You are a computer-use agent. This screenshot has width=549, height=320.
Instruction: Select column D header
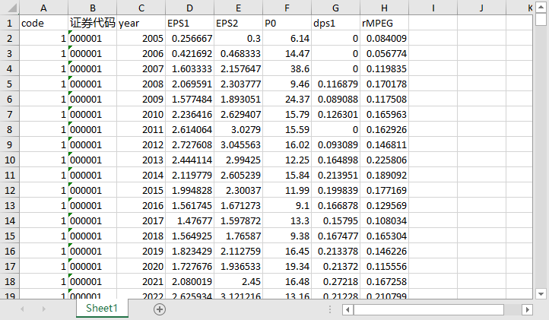coord(189,8)
